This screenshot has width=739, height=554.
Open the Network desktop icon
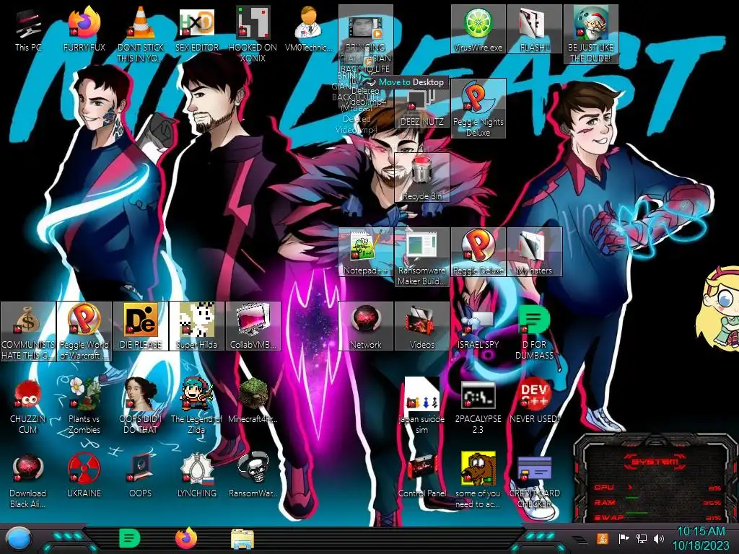point(365,327)
